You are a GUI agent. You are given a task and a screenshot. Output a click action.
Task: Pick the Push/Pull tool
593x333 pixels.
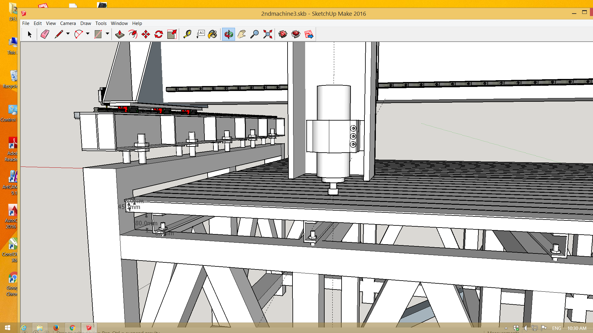pyautogui.click(x=120, y=34)
